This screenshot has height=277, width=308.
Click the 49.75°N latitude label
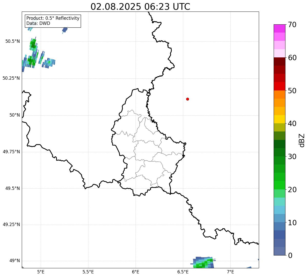[x=11, y=152]
